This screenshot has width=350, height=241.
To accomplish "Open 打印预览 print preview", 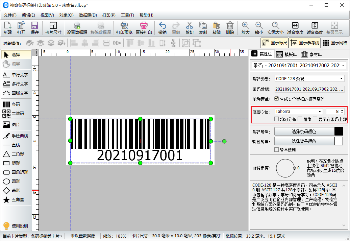I will point(124,28).
